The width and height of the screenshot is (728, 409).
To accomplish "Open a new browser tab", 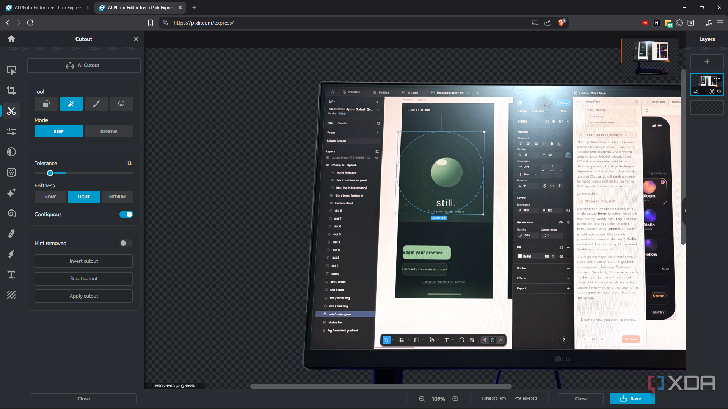I will point(194,8).
